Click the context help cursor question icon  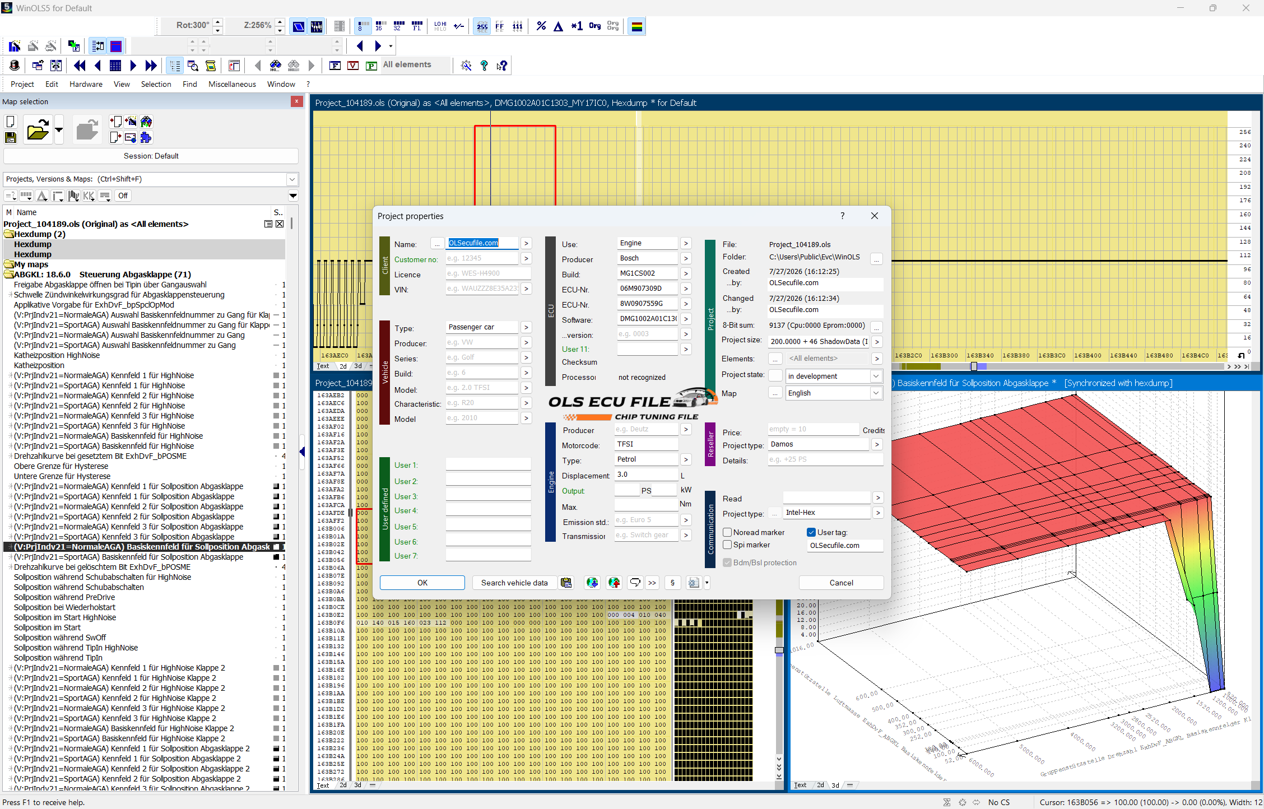tap(502, 66)
